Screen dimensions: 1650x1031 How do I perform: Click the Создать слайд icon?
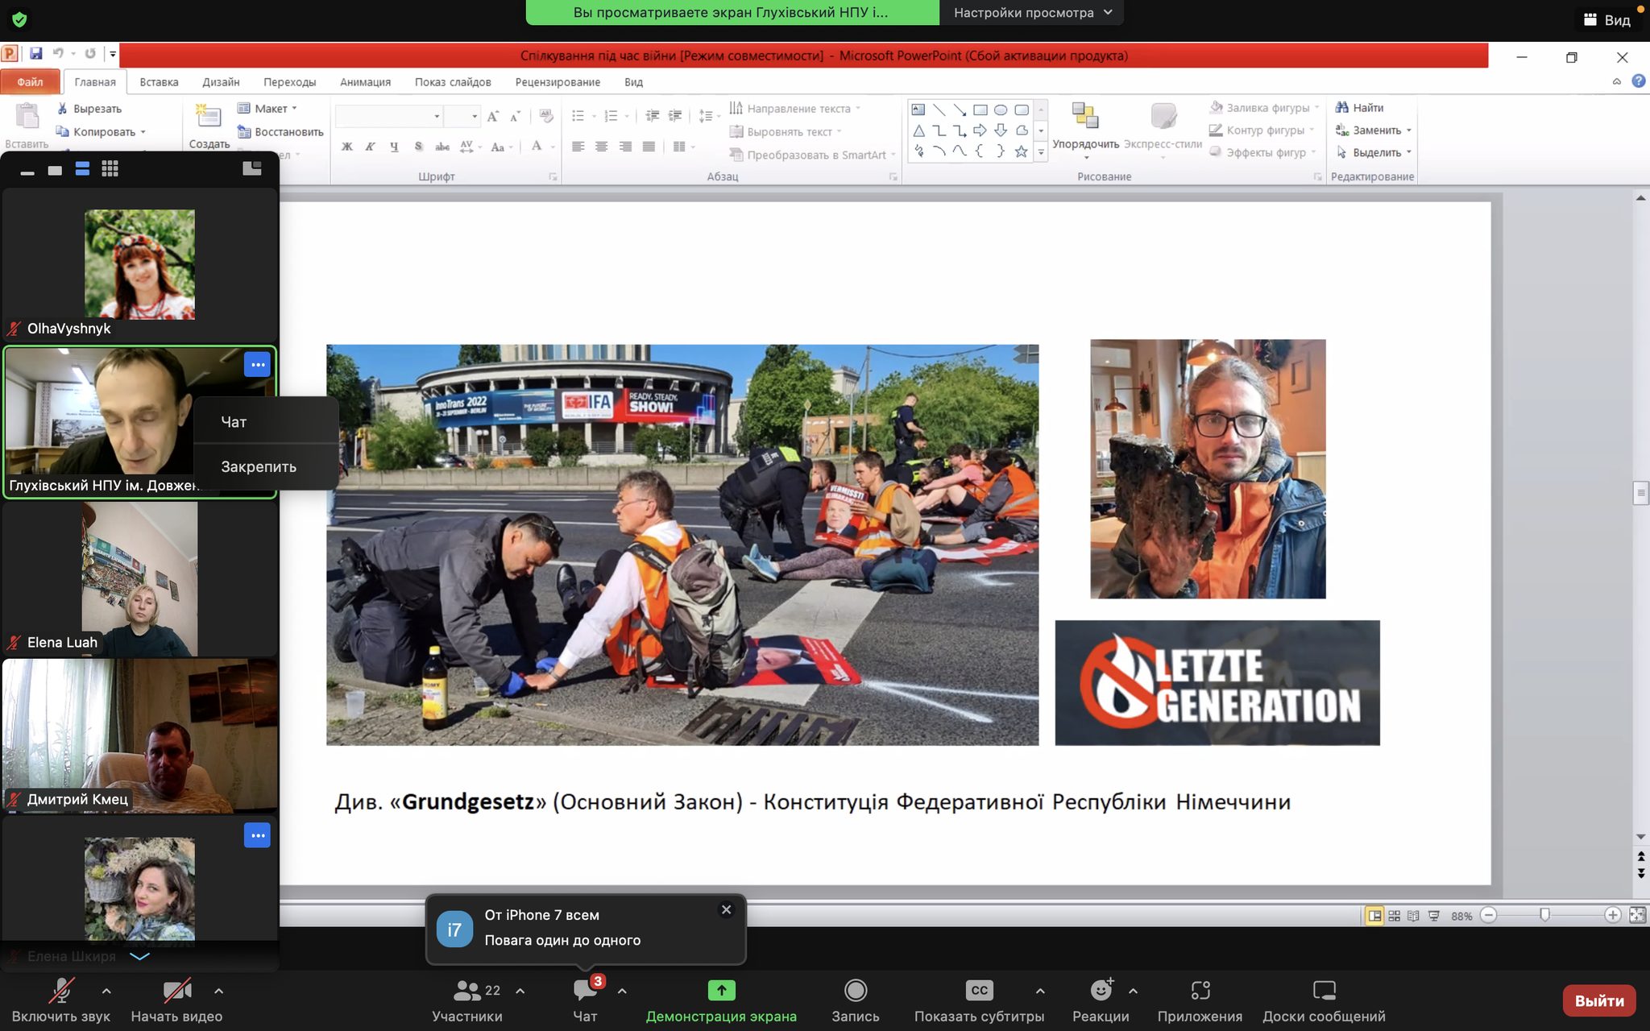coord(209,118)
